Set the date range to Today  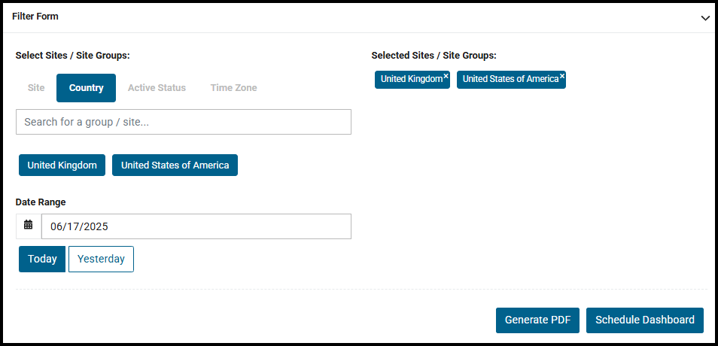click(x=42, y=259)
